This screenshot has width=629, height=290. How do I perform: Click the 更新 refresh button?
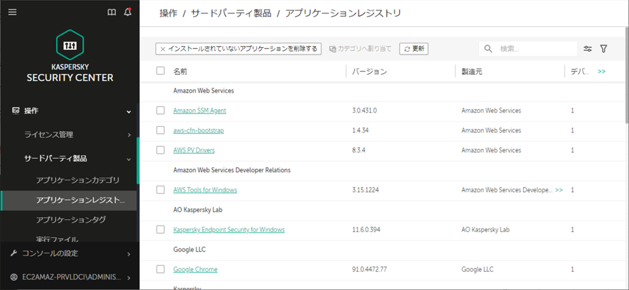click(414, 49)
